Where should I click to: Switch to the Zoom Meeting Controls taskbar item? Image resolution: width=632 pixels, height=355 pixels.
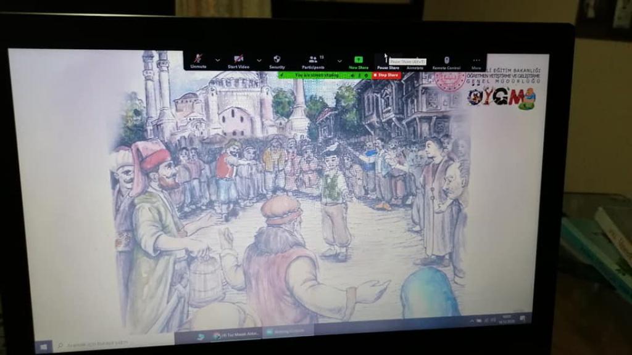point(289,332)
